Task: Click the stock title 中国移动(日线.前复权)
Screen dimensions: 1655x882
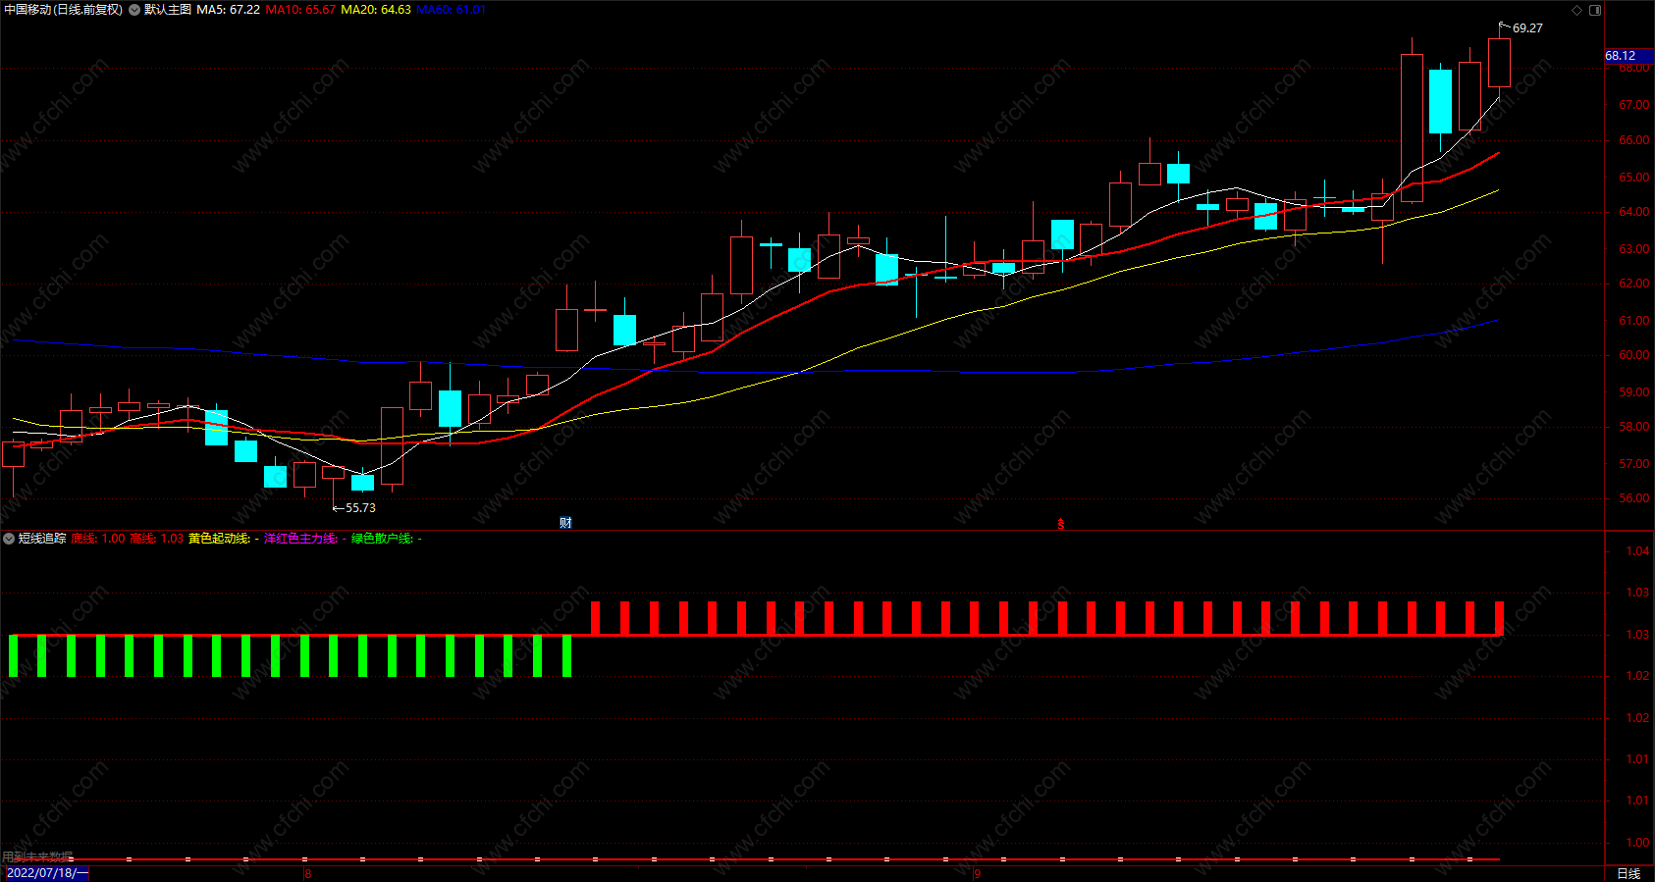Action: tap(64, 10)
